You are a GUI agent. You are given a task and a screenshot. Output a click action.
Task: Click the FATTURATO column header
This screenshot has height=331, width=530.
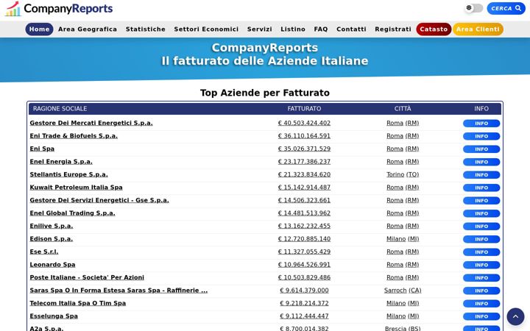[304, 108]
